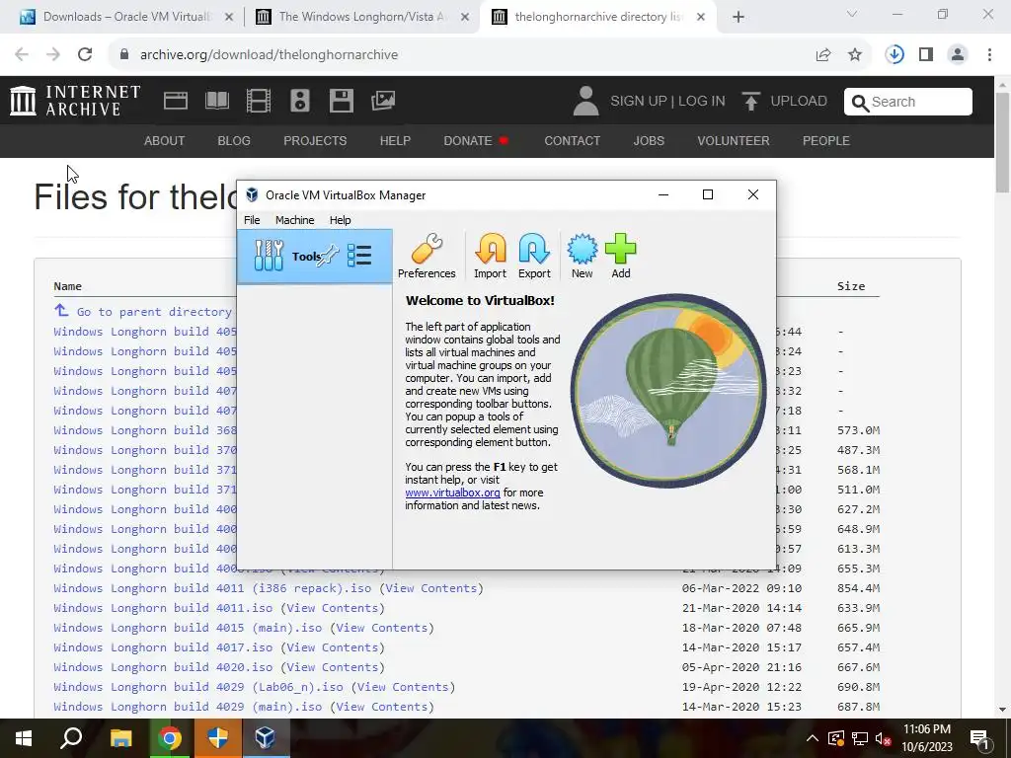
Task: Click the address bar URL
Action: (x=269, y=55)
